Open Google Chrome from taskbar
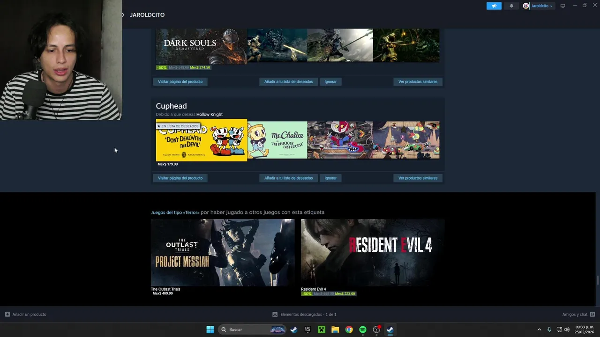 349,330
